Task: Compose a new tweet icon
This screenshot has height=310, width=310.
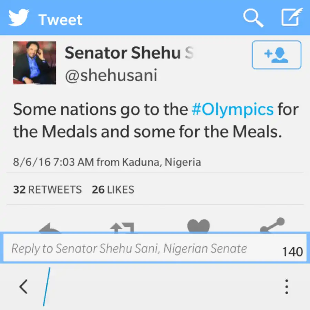Action: pyautogui.click(x=292, y=17)
